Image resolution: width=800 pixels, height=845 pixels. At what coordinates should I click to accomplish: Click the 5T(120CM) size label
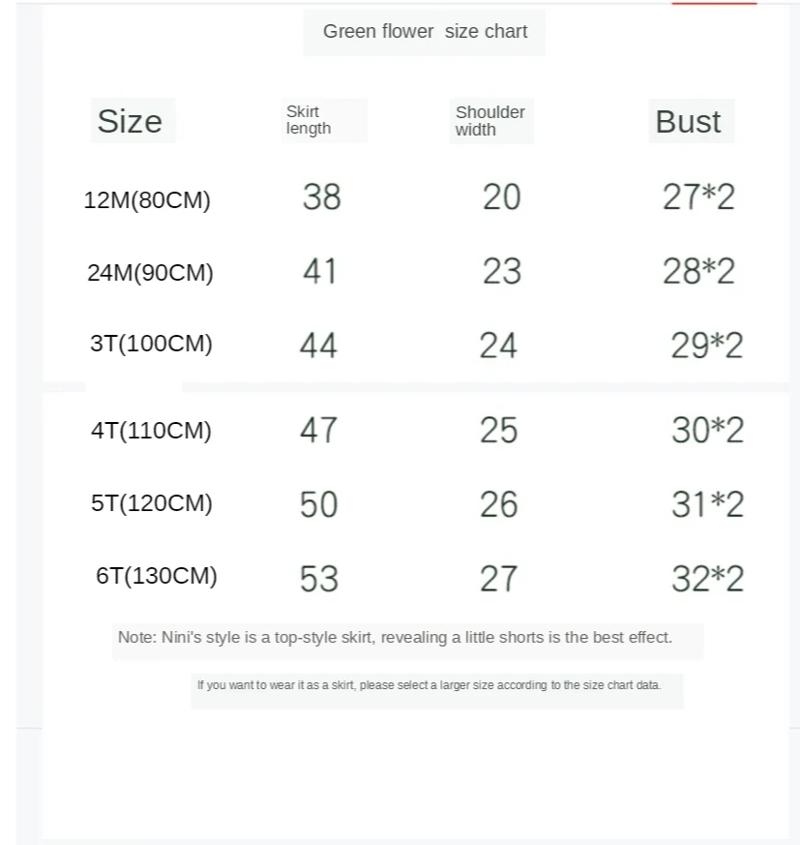(x=152, y=502)
